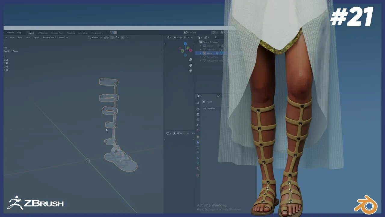The image size is (385, 217).
Task: Click the zoom magnifier viewport icon
Action: (x=190, y=60)
